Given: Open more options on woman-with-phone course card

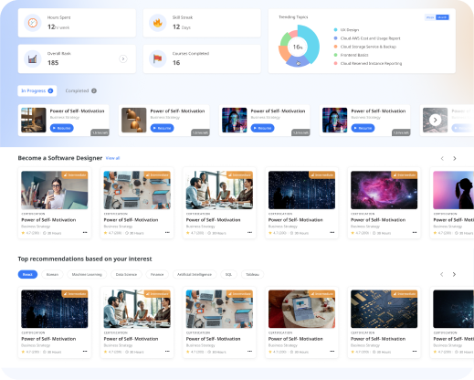Looking at the screenshot, I should (85, 232).
